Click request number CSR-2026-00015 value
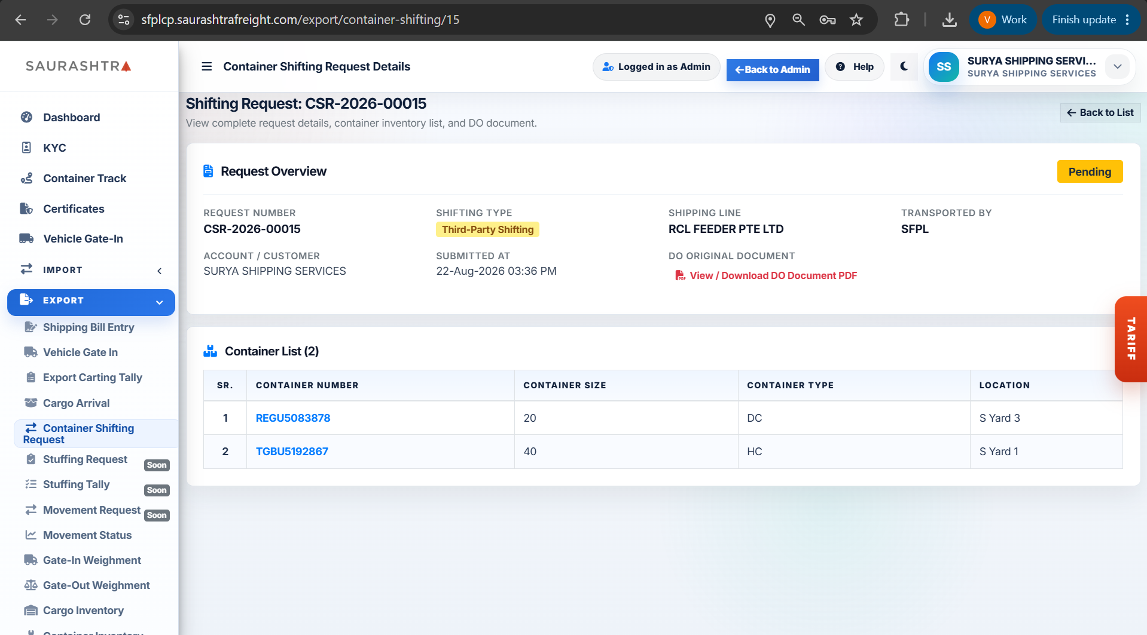Image resolution: width=1147 pixels, height=635 pixels. [252, 229]
